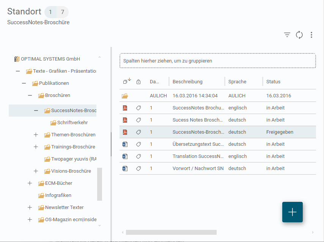The height and width of the screenshot is (242, 324).
Task: Click tag icon in Freigegeben row
Action: (138, 132)
